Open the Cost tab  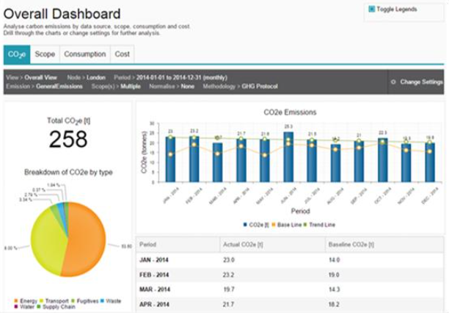122,54
